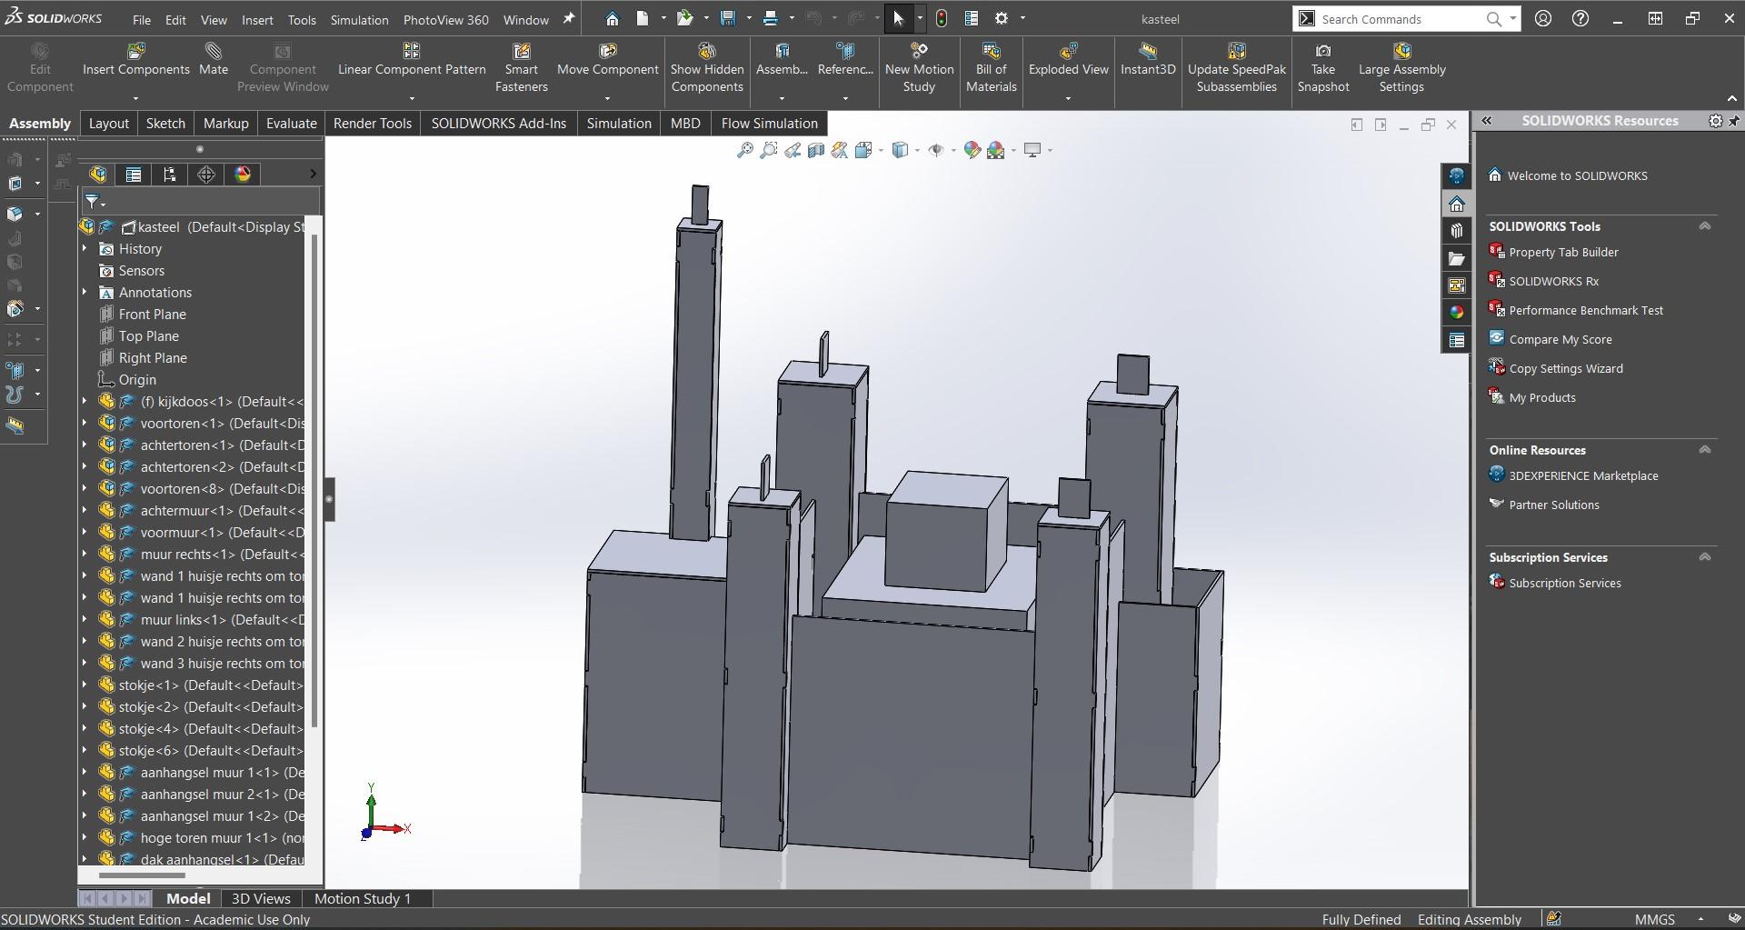Viewport: 1745px width, 930px height.
Task: Pin the menu bar
Action: [x=569, y=18]
